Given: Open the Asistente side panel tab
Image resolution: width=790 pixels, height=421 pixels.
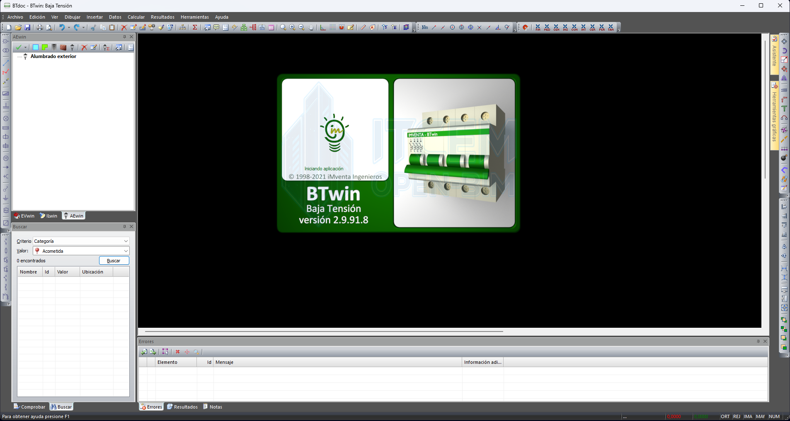Looking at the screenshot, I should (x=774, y=54).
